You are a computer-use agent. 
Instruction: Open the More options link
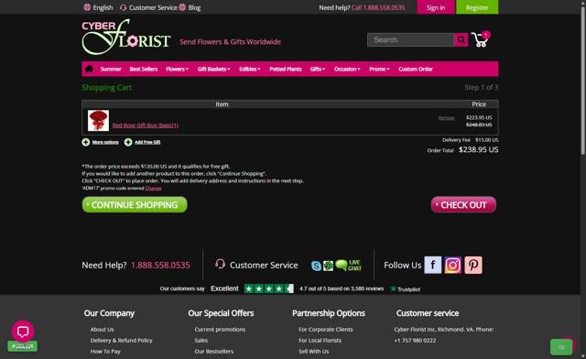point(105,142)
